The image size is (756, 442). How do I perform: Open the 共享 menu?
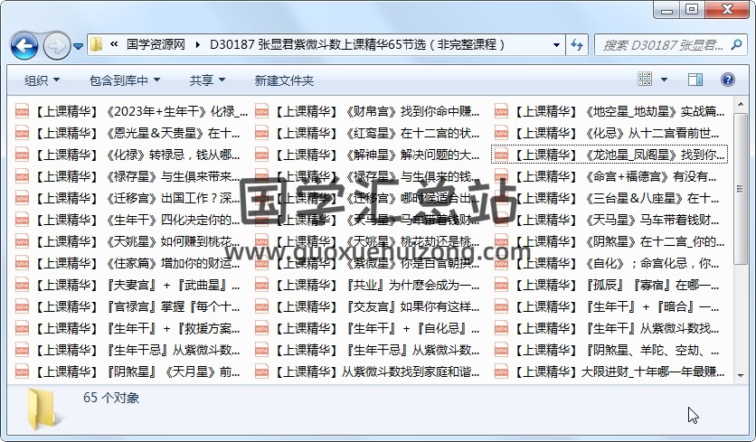(207, 80)
